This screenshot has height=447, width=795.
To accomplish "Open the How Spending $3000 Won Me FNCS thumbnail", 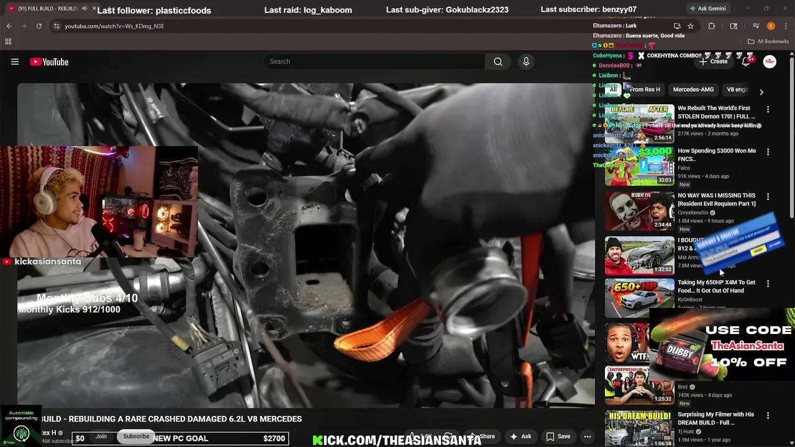I will 640,166.
